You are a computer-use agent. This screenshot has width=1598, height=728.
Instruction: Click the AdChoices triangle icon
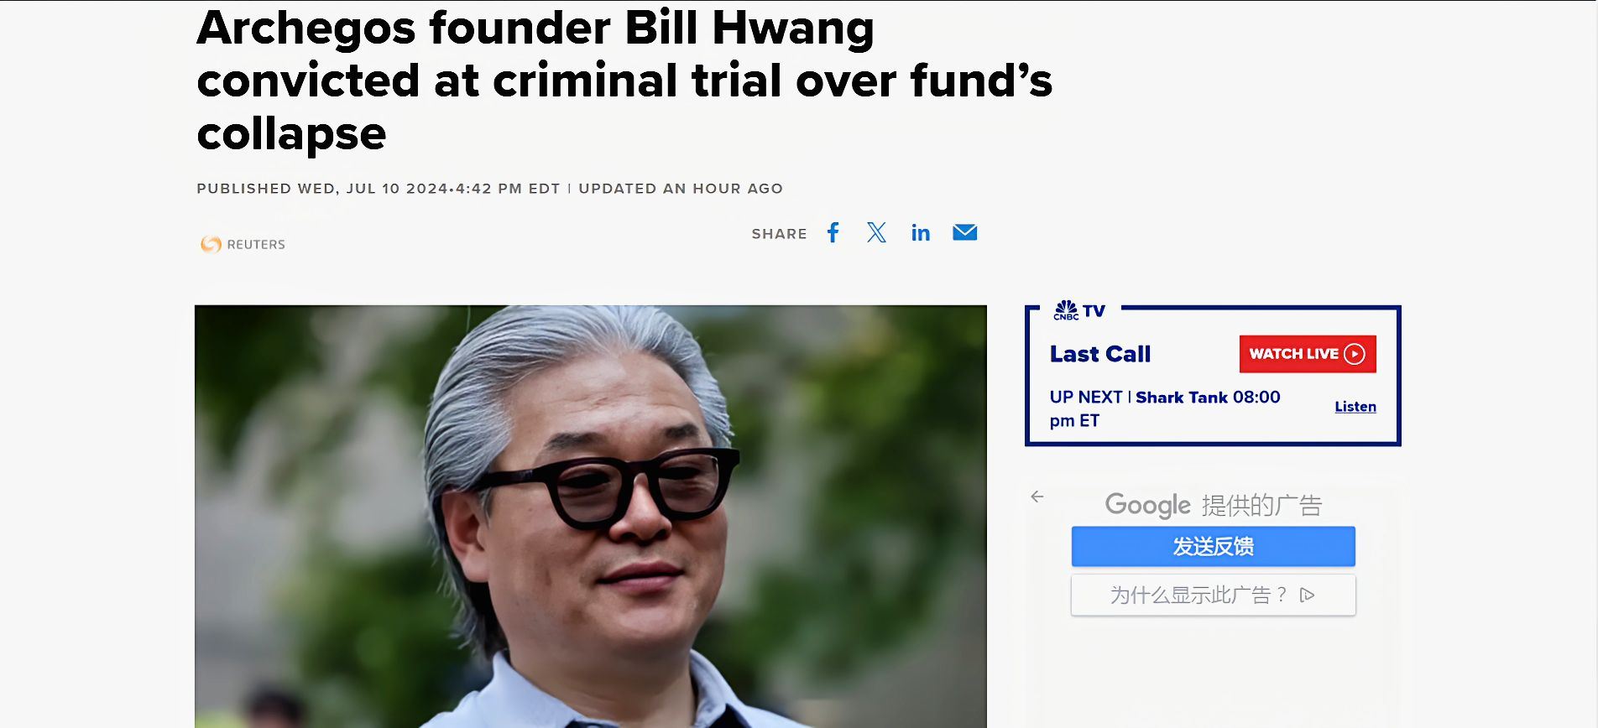(1307, 595)
